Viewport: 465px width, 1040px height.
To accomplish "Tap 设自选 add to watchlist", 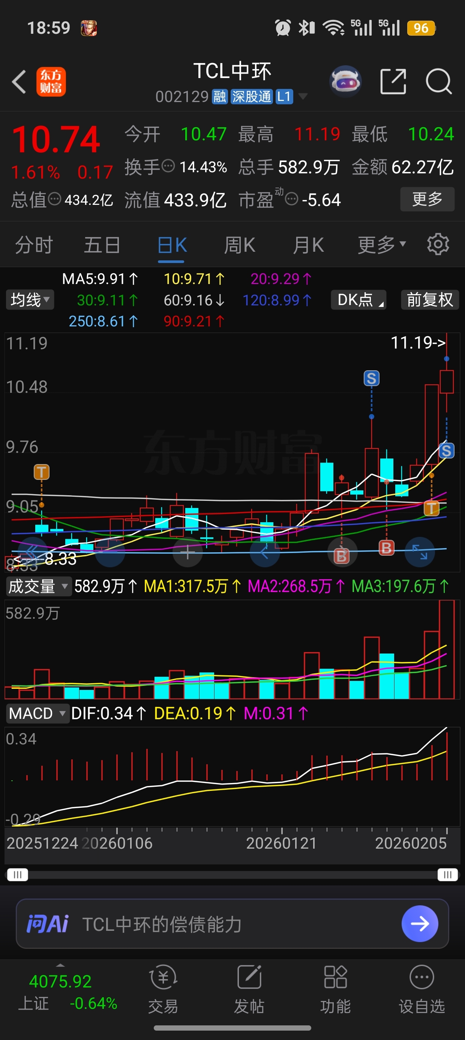I will [422, 989].
